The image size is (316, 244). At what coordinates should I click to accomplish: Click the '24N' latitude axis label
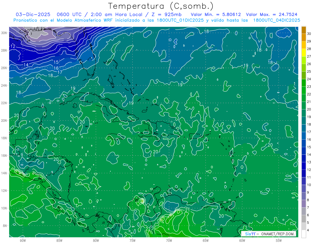coord(4,86)
